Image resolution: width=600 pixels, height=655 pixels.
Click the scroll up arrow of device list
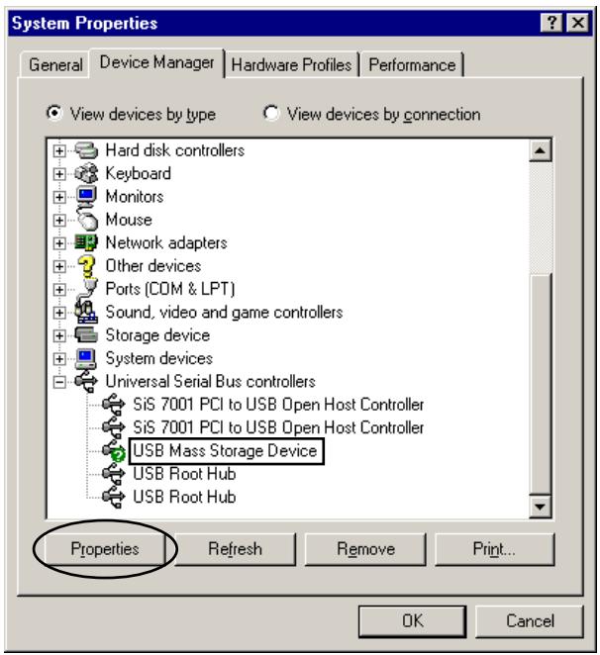tap(541, 150)
